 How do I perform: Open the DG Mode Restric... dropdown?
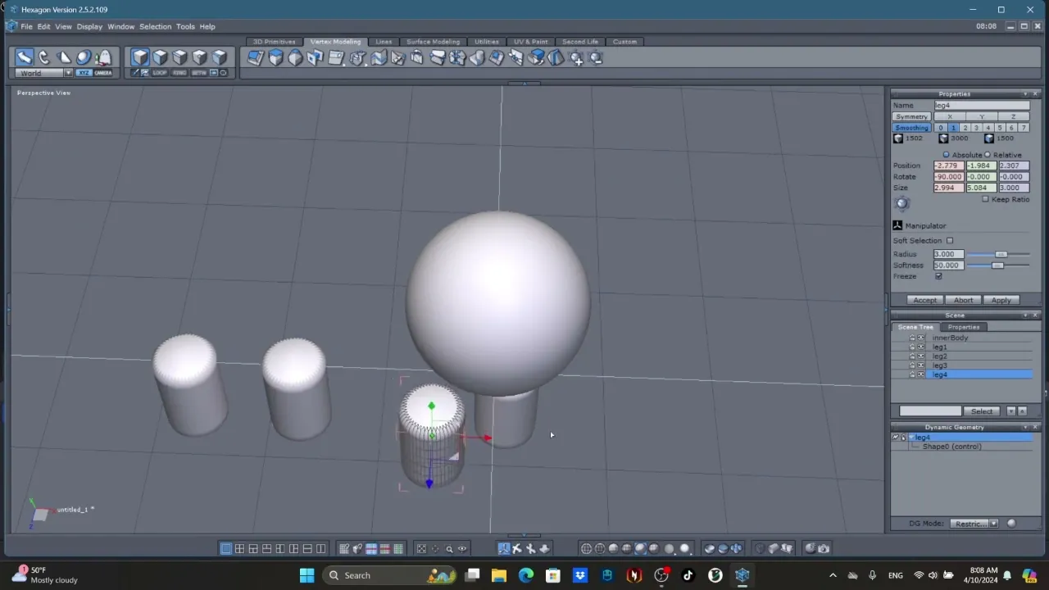(974, 524)
